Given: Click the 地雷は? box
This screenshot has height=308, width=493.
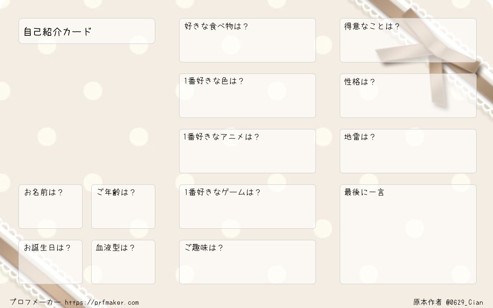Looking at the screenshot, I should point(408,151).
